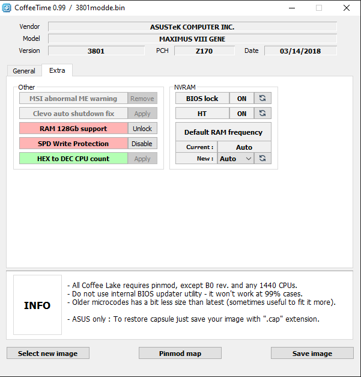
Task: Select the Extra tab
Action: 57,70
